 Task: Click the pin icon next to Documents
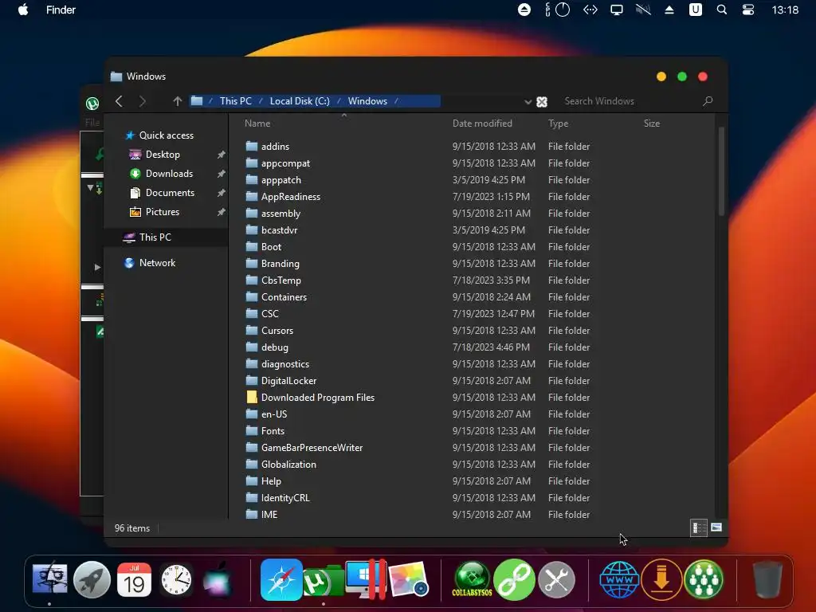pos(222,193)
